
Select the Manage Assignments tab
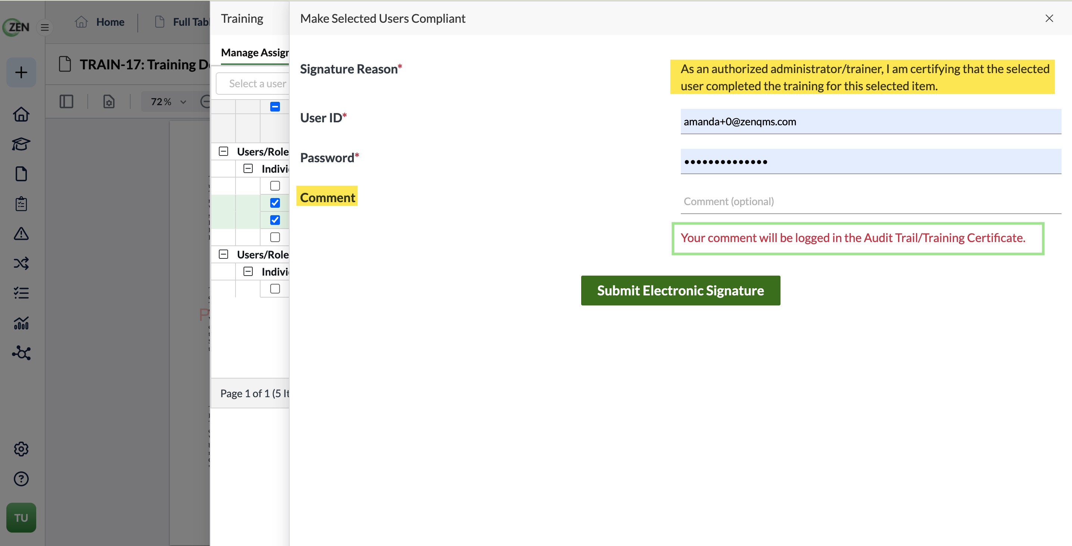point(255,53)
